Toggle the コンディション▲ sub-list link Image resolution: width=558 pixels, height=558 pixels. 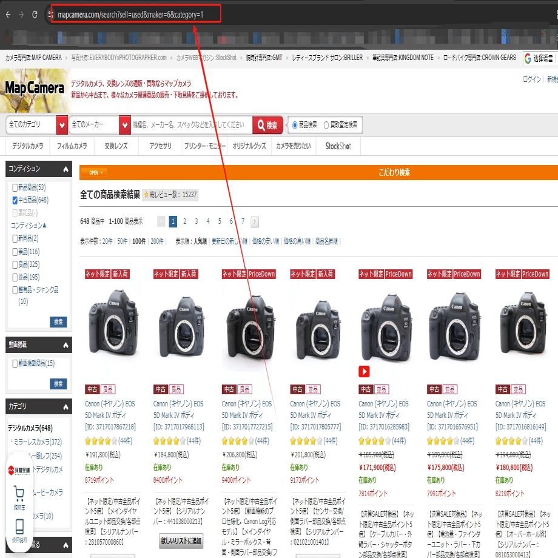pyautogui.click(x=29, y=226)
